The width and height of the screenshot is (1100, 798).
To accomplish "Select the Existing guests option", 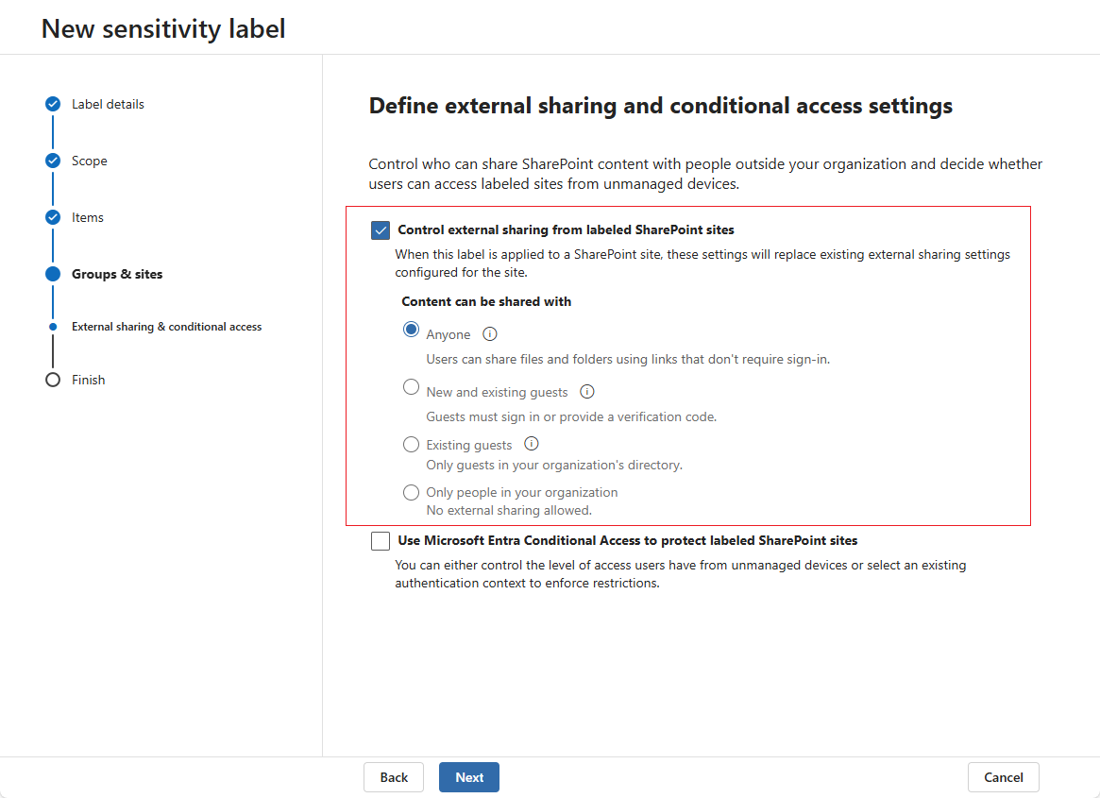I will pyautogui.click(x=411, y=444).
